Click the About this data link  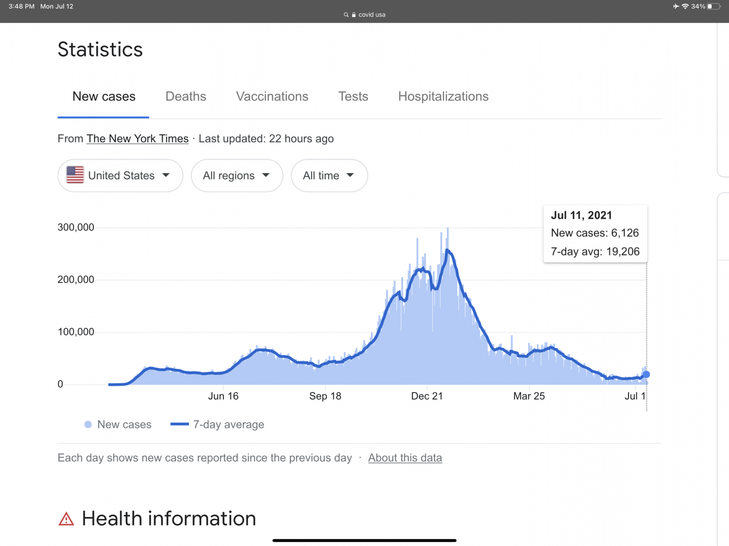click(405, 458)
